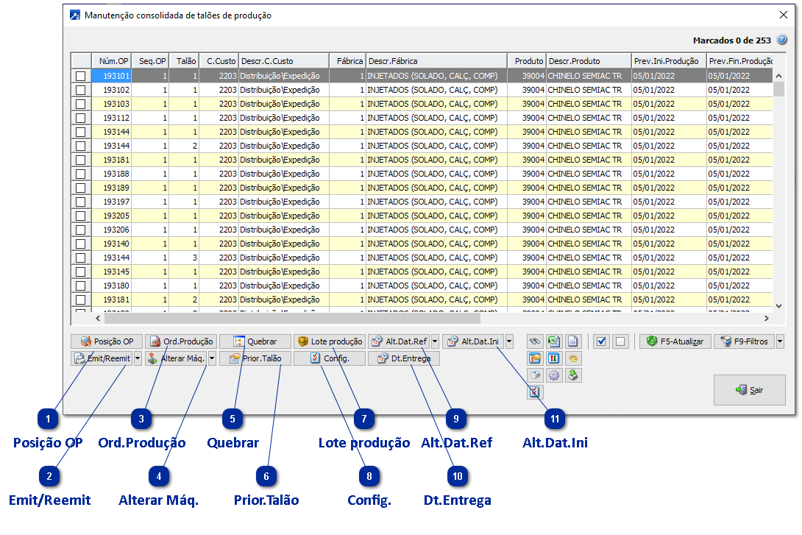Click the gear settings icon
802x535 pixels.
click(x=553, y=375)
